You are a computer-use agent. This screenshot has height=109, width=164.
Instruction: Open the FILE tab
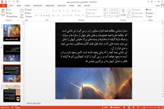tap(4, 6)
